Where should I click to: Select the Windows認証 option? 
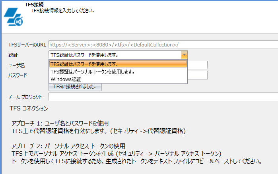[x=118, y=79]
